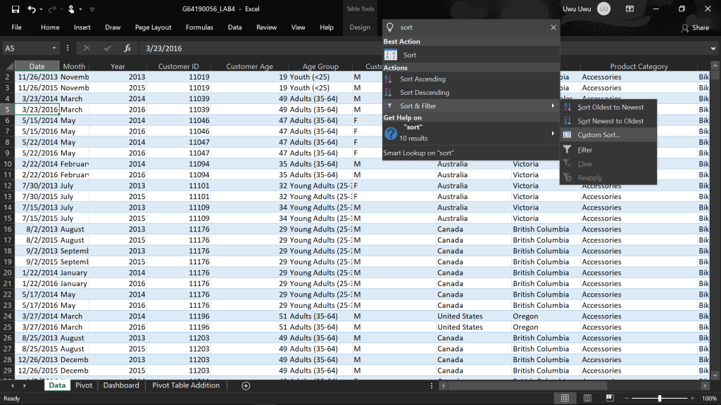Screen dimensions: 721x405
Task: Open the Pivot sheet tab
Action: tap(84, 385)
